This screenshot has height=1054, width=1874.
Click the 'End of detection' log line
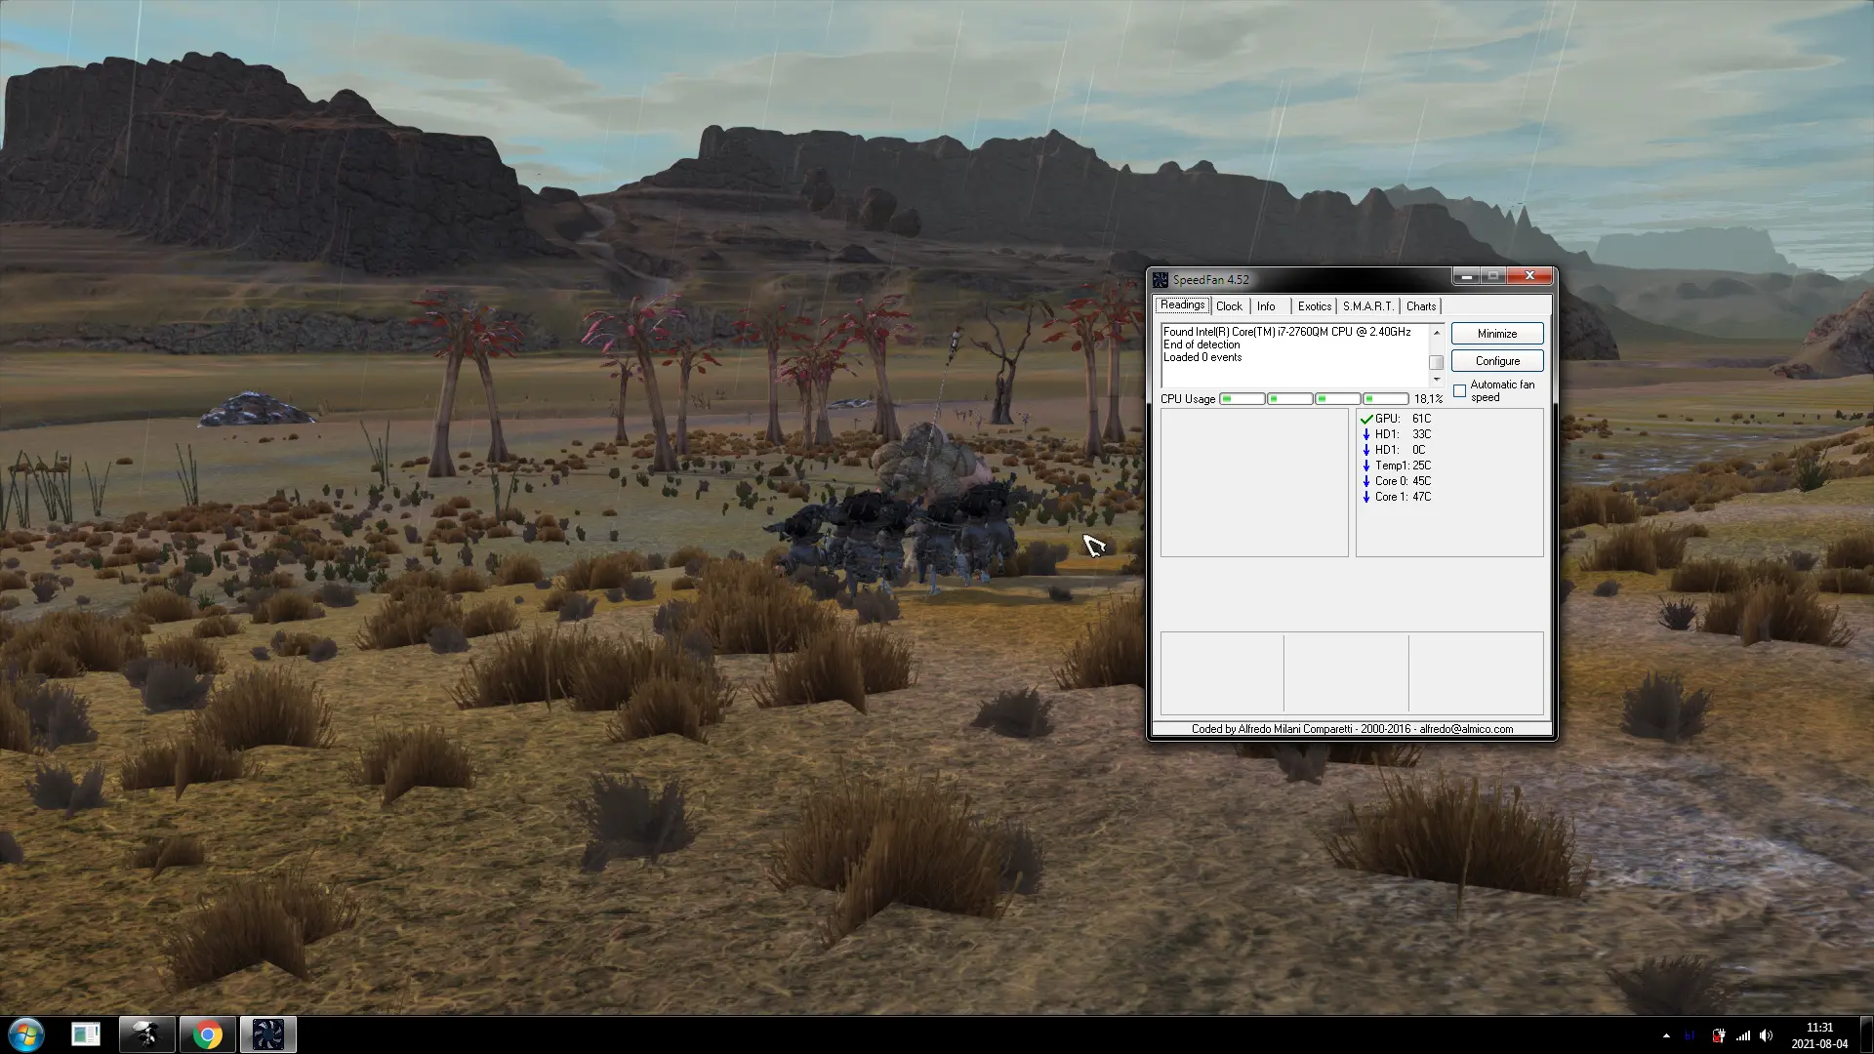1202,345
